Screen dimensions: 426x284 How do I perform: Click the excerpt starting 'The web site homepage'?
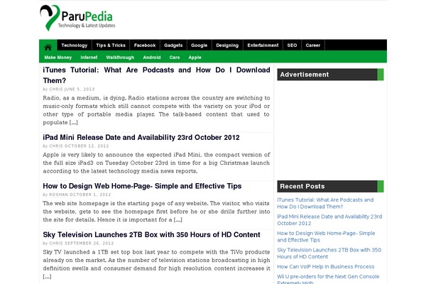[x=156, y=212]
